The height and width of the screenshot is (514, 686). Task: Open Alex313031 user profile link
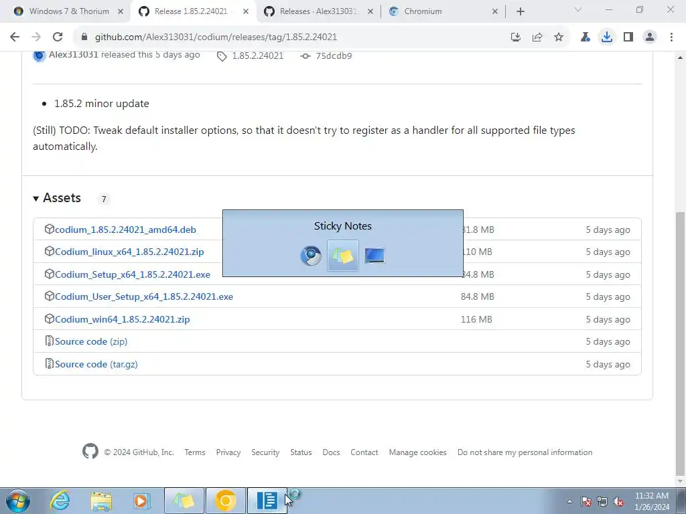pyautogui.click(x=73, y=55)
